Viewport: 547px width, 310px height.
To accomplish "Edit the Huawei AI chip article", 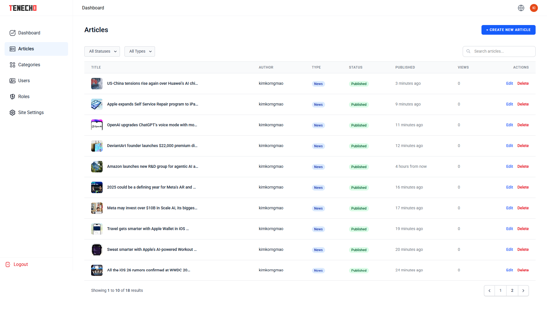I will [x=509, y=84].
